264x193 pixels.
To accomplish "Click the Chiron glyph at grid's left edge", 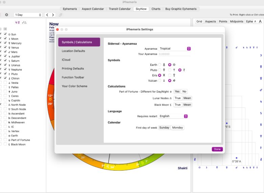I will click(195, 159).
